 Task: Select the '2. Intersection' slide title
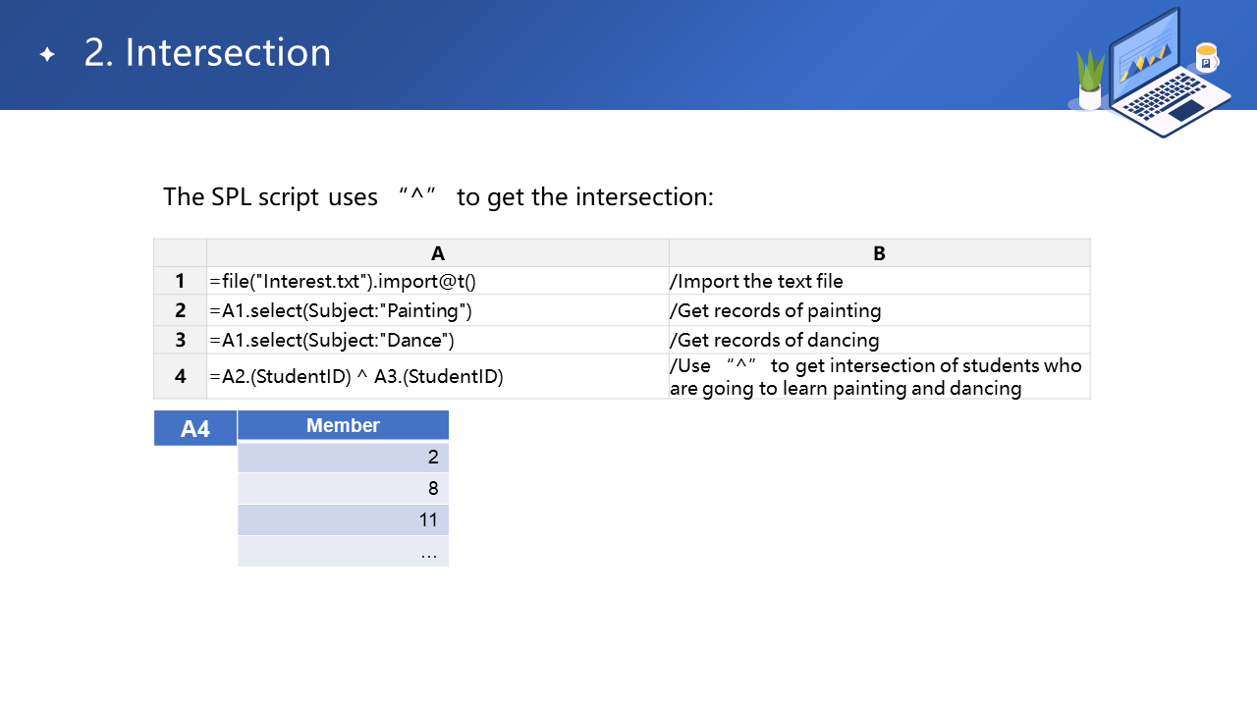tap(207, 53)
